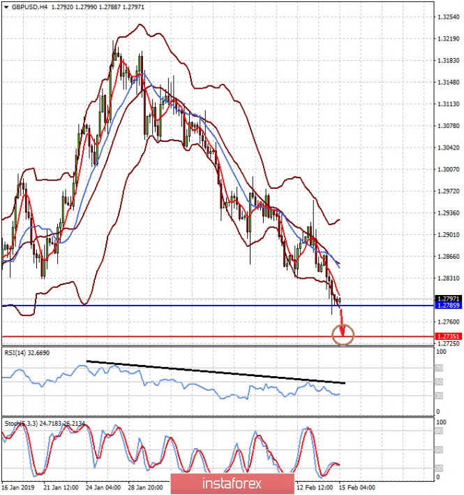This screenshot has height=495, width=464.
Task: Select the black trend line on RSI
Action: (209, 372)
